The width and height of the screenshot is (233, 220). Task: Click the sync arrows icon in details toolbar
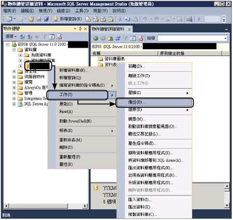[x=118, y=38]
